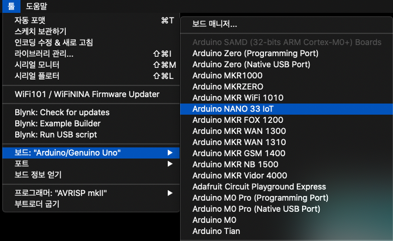This screenshot has height=241, width=393.
Task: Choose Arduino MKR1000 board
Action: point(286,75)
